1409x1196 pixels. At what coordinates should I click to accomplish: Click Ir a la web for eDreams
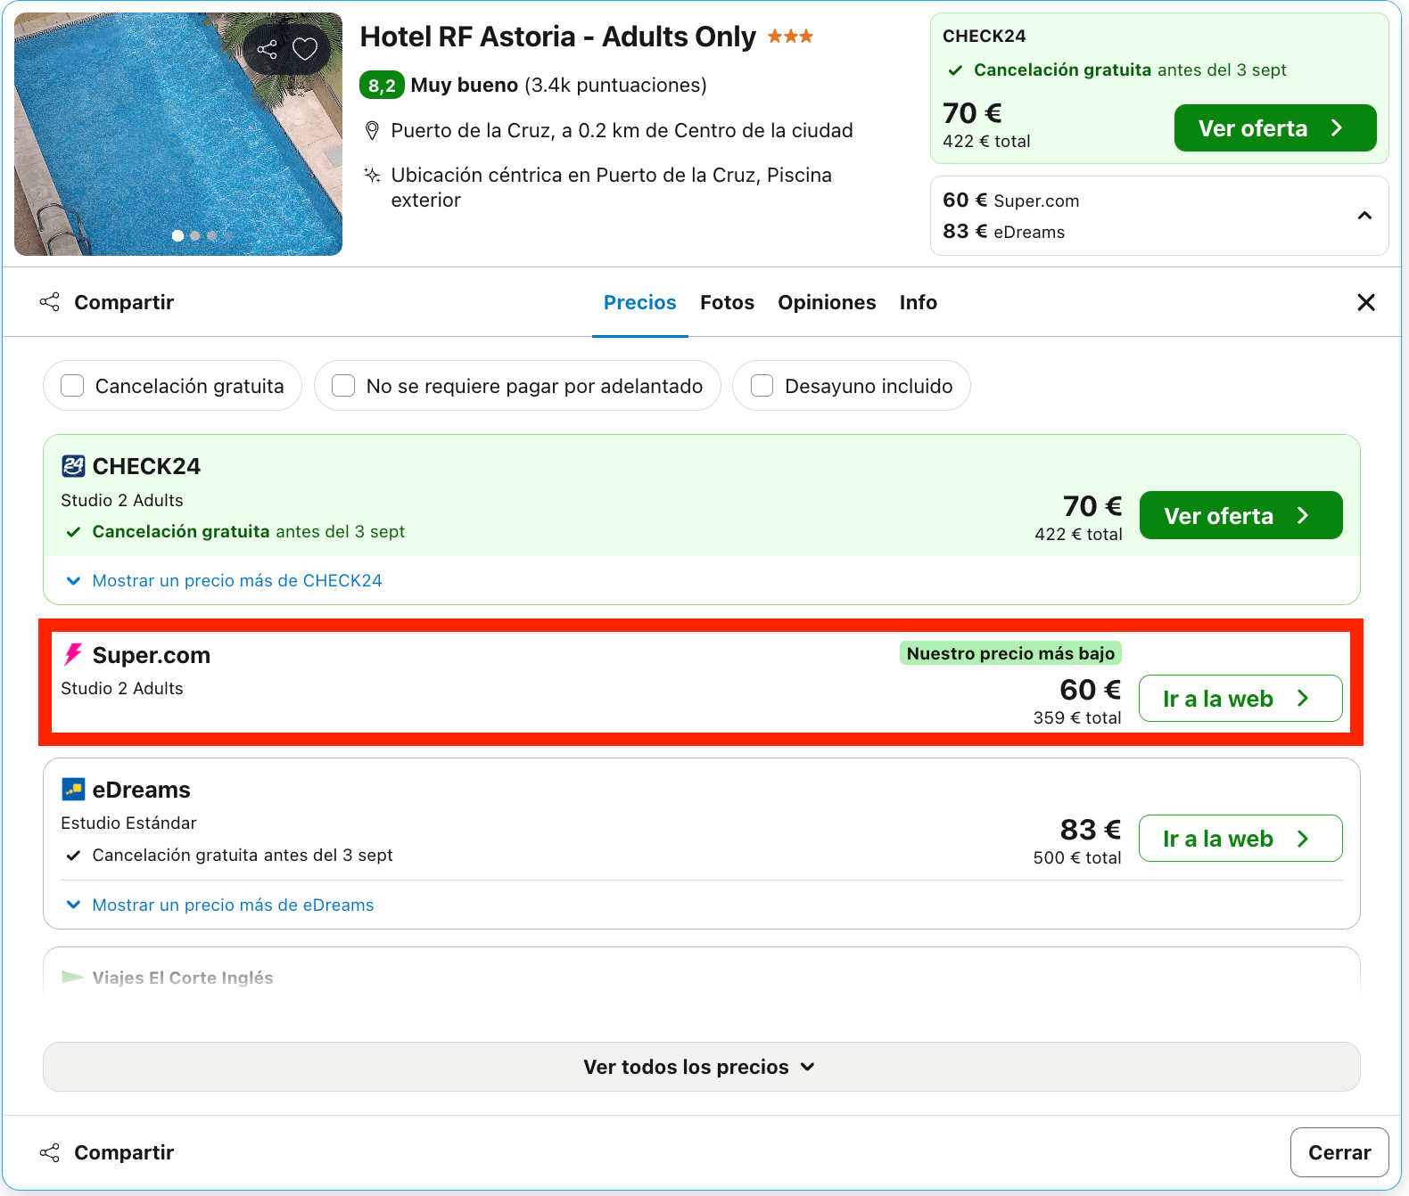point(1240,839)
